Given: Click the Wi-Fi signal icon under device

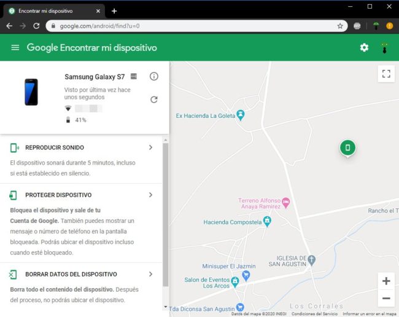Looking at the screenshot, I should coord(68,108).
